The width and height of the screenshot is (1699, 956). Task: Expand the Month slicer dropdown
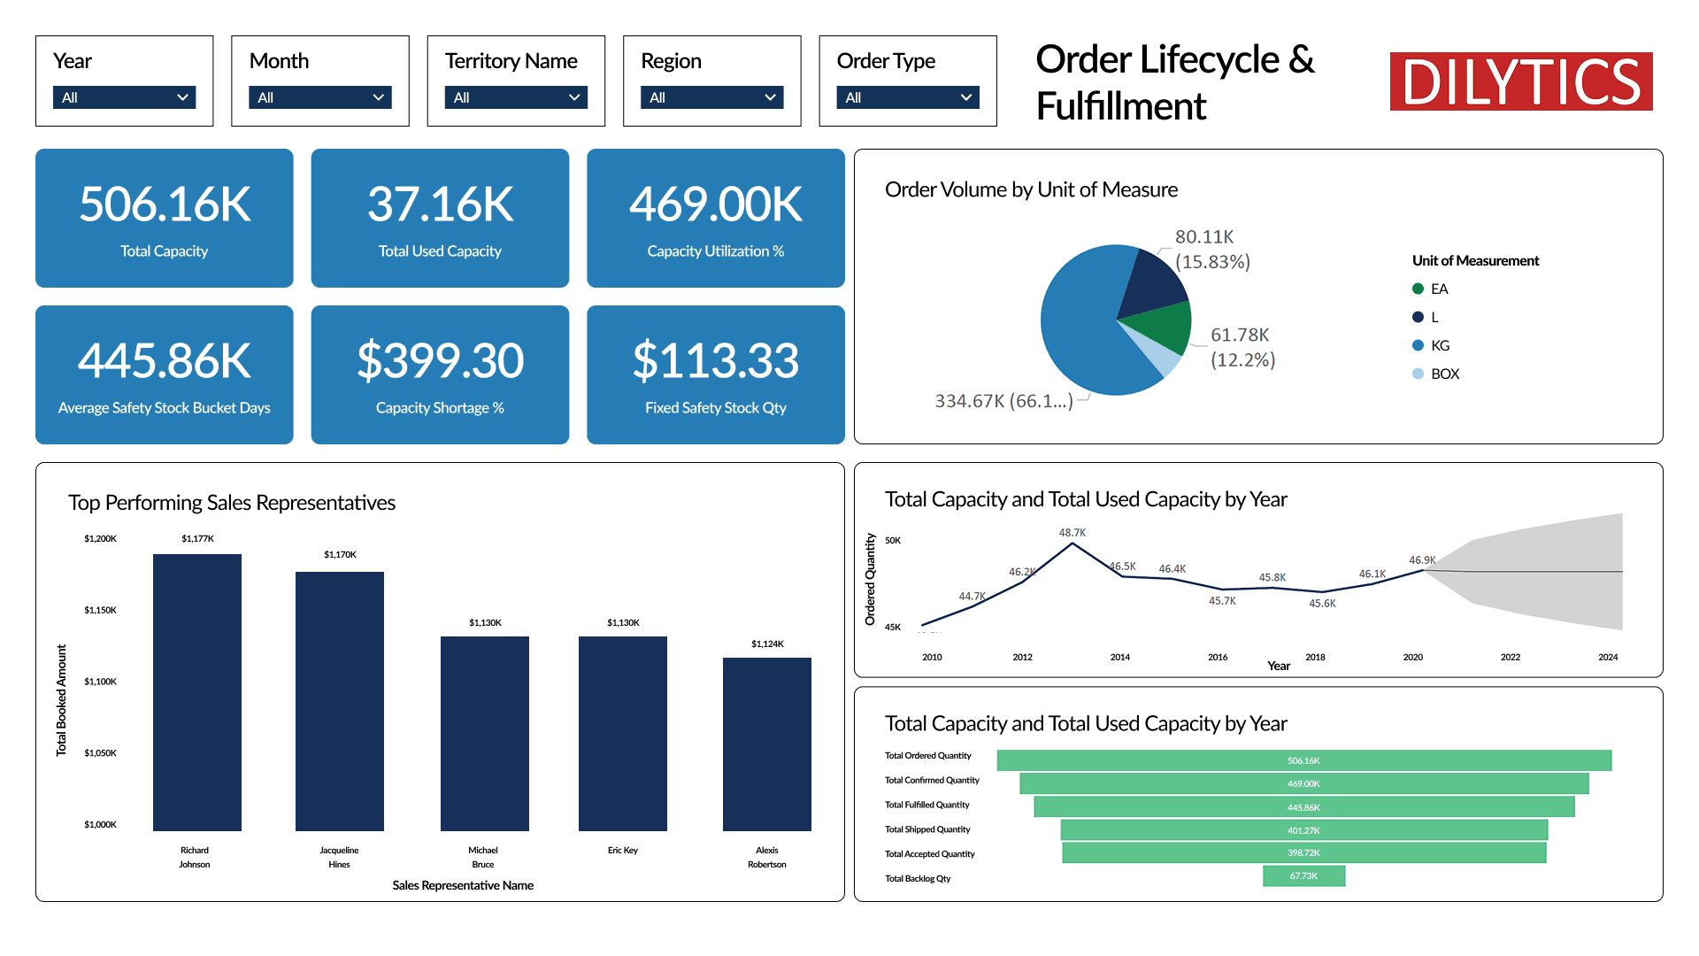pyautogui.click(x=319, y=97)
